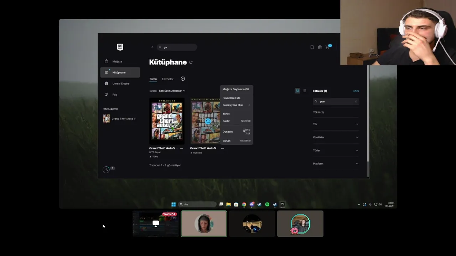Go back using the launcher back arrow

152,47
